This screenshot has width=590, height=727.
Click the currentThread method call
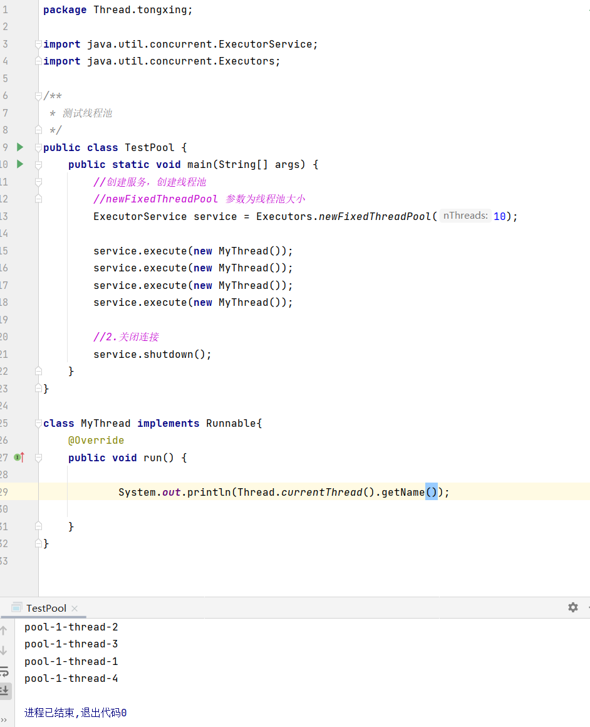pyautogui.click(x=322, y=493)
